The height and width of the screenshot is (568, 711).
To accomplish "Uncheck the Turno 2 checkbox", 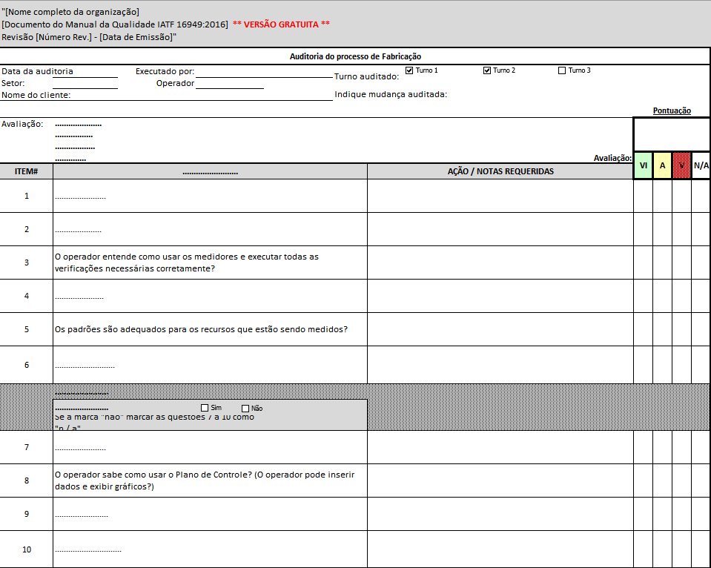I will tap(488, 70).
